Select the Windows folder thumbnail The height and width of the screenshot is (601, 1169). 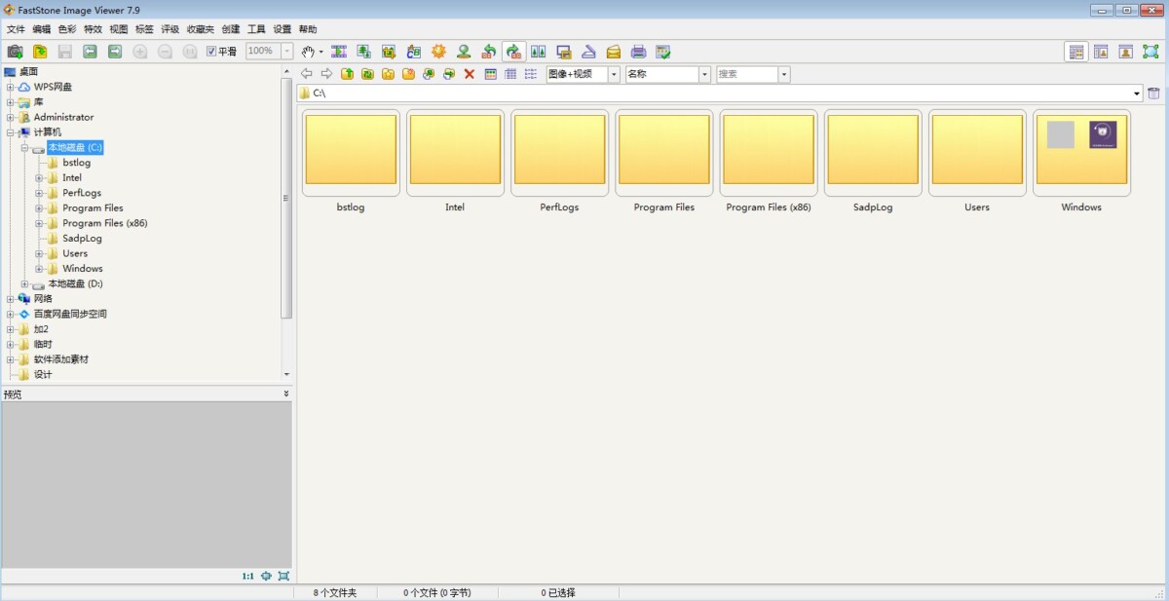point(1081,149)
